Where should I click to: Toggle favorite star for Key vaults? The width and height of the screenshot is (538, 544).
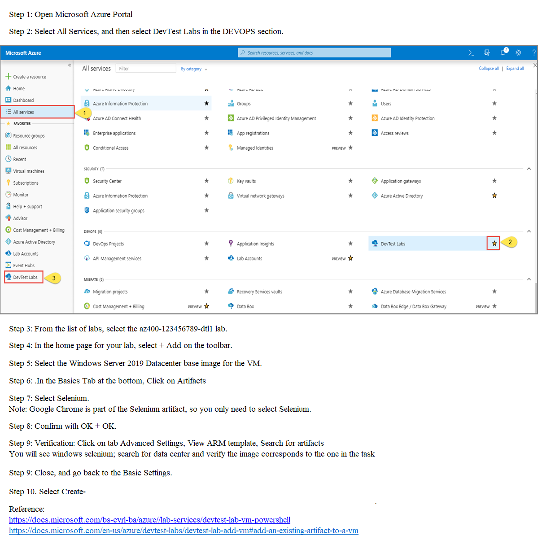point(350,181)
